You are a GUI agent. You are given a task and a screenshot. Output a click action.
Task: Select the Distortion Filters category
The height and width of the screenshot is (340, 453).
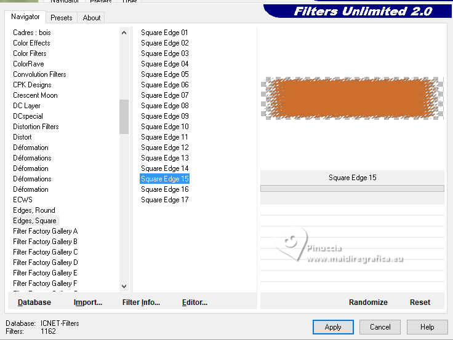(x=36, y=127)
